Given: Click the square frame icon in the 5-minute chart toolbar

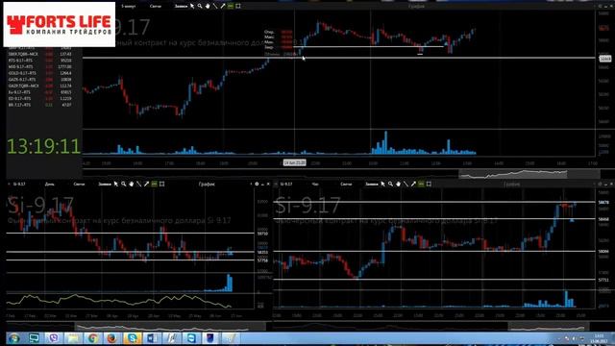Looking at the screenshot, I should tap(238, 7).
